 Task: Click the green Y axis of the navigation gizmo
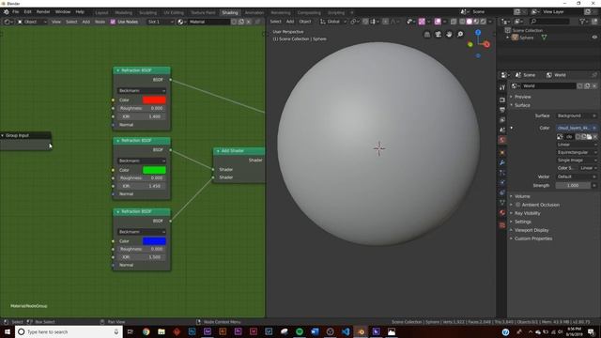click(470, 44)
